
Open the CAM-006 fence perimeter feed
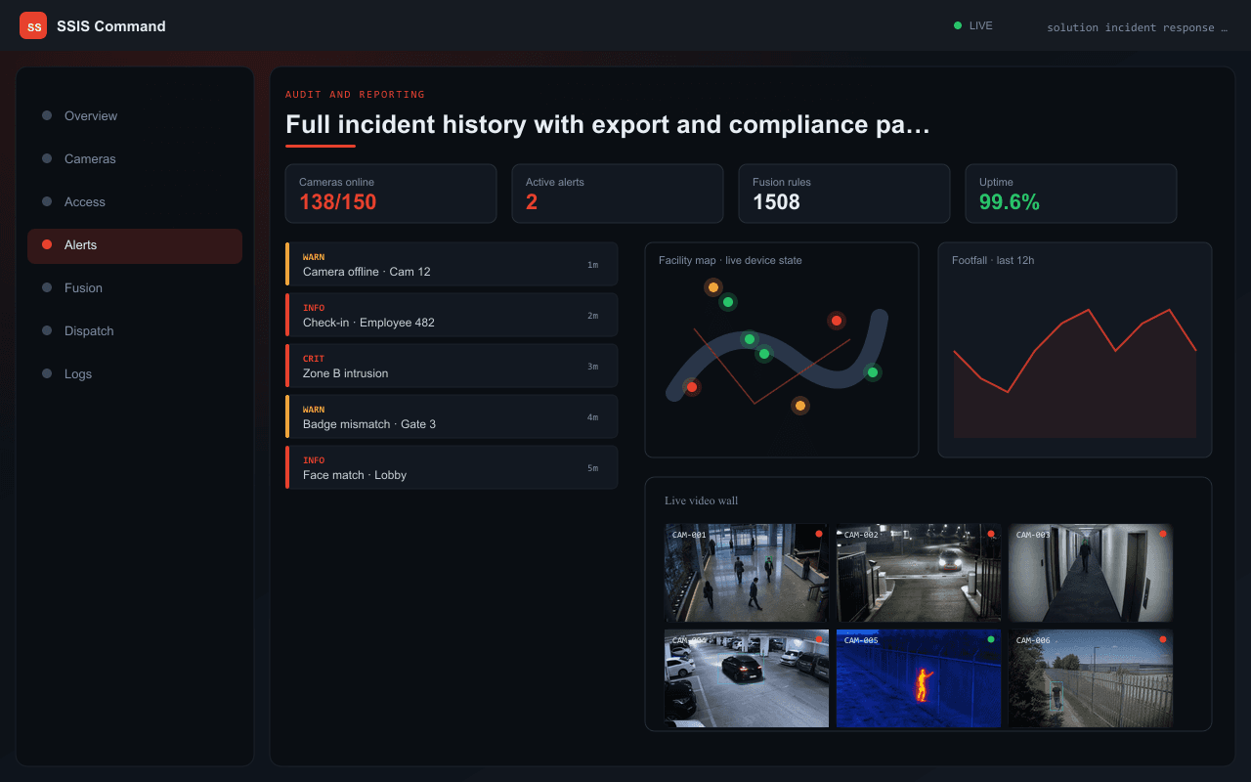1091,678
